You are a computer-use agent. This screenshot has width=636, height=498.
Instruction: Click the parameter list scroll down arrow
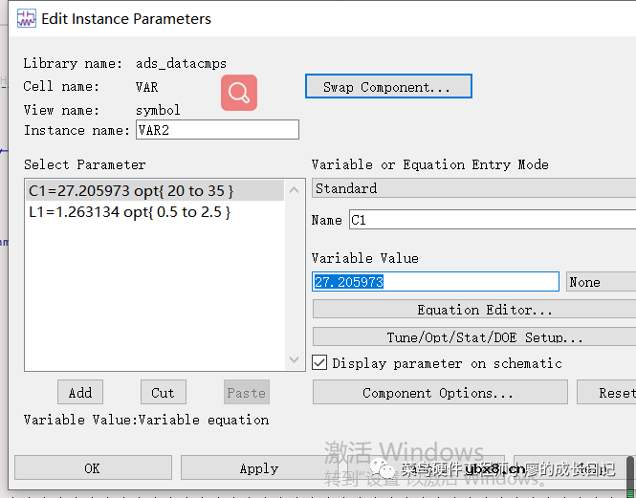click(x=295, y=360)
